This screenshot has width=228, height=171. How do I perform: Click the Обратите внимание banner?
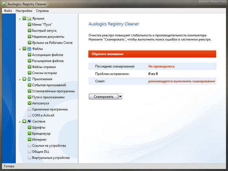(152, 54)
